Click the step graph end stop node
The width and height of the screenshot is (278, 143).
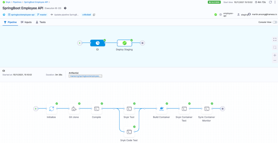click(x=223, y=109)
